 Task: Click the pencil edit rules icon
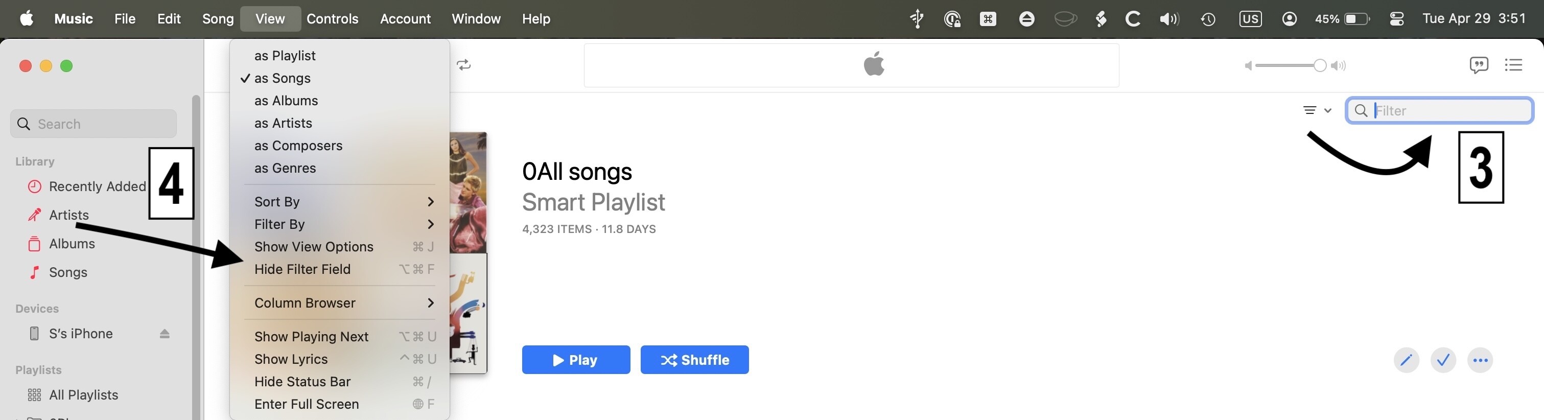point(1406,360)
